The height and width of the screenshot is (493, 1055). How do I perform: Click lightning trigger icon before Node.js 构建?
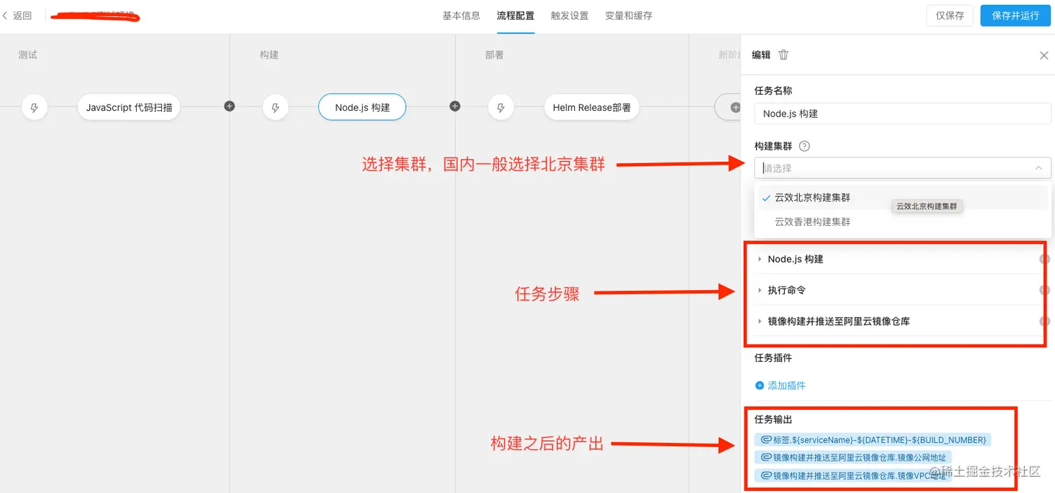click(x=276, y=107)
